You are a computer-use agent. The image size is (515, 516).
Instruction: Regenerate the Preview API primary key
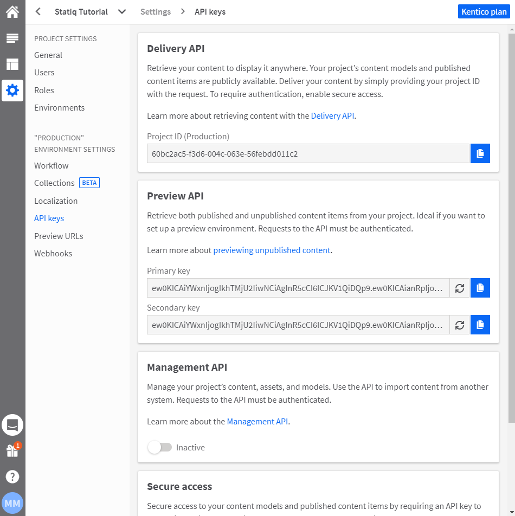[x=459, y=288]
